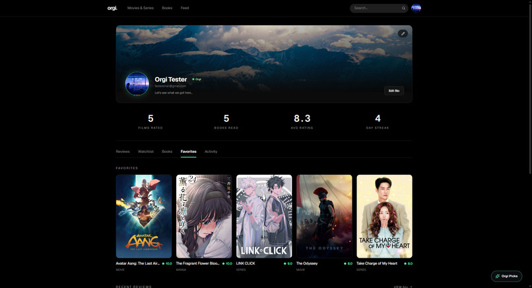Viewport: 532px width, 288px height.
Task: Open The Fragrant Flower Bloo... title link
Action: [197, 264]
